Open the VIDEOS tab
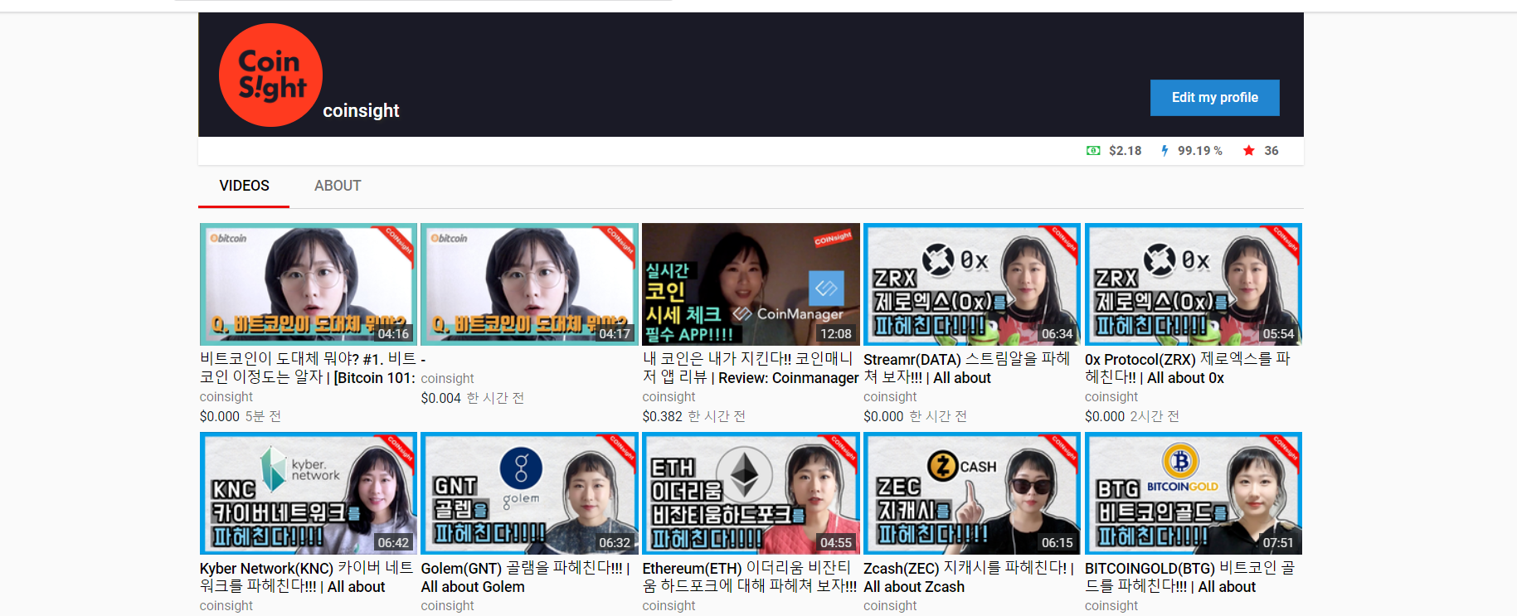The height and width of the screenshot is (616, 1517). click(x=244, y=186)
